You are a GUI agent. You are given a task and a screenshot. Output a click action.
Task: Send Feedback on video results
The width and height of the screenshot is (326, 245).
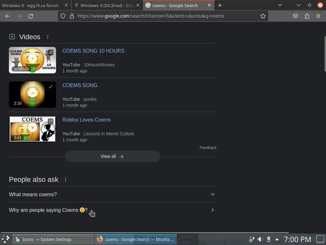pyautogui.click(x=208, y=147)
